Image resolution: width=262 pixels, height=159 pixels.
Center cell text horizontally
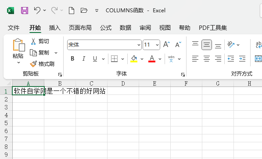point(207,59)
